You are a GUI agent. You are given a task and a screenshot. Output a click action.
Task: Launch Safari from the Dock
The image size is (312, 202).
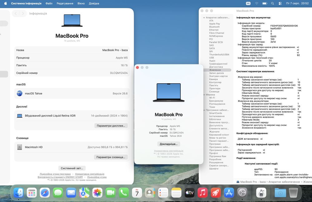click(x=45, y=192)
